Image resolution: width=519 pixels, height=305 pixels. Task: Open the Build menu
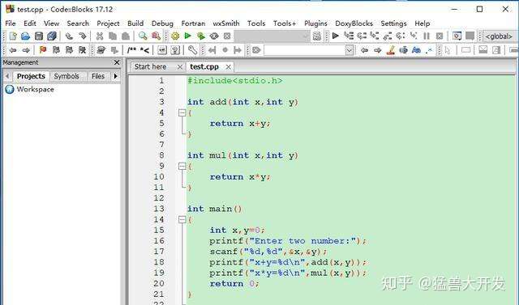pos(135,23)
